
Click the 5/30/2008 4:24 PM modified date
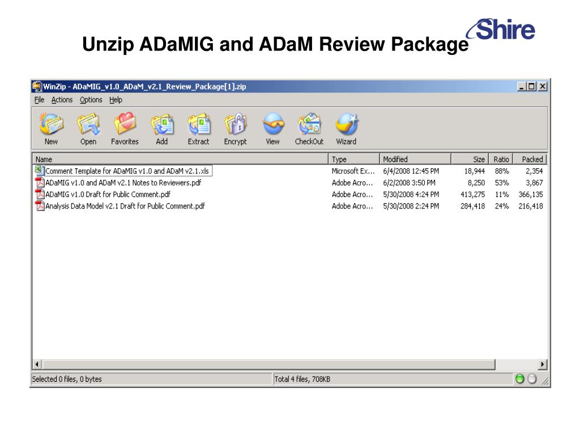tap(411, 194)
